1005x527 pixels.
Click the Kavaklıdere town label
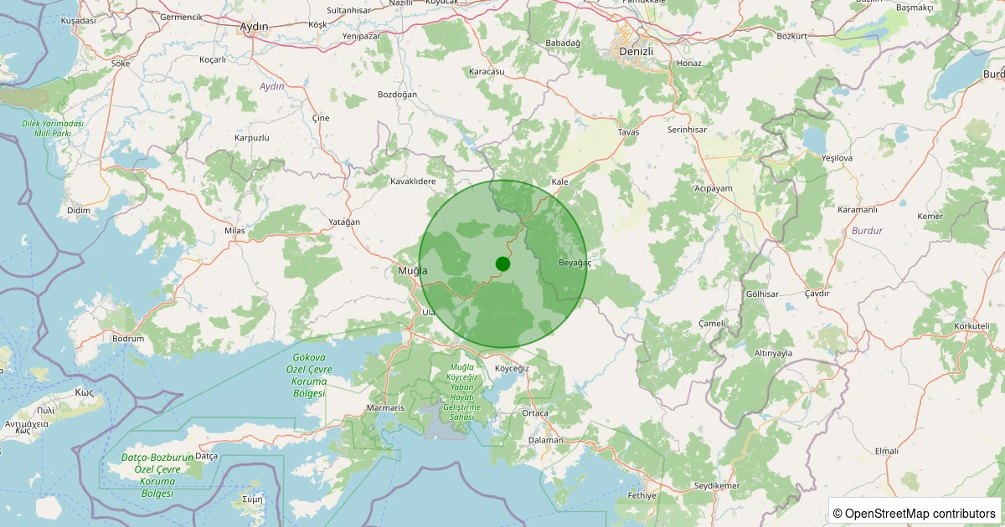coord(414,182)
